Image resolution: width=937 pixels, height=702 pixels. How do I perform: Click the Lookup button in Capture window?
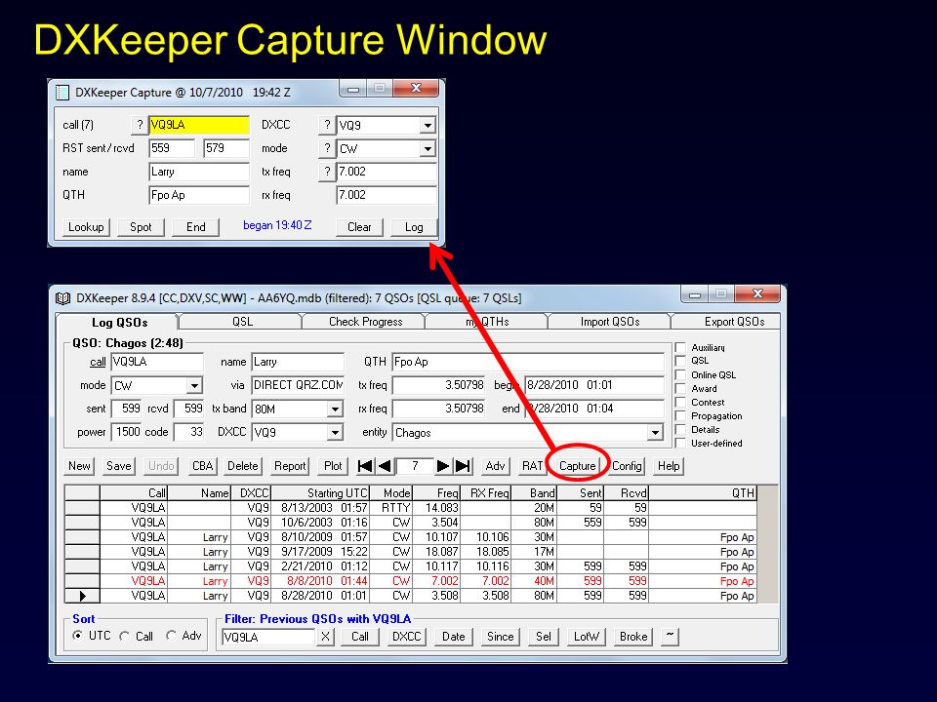tap(86, 227)
